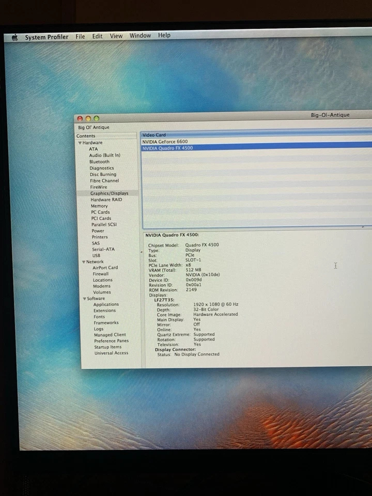Click the Device ID value 0x009d

(194, 280)
